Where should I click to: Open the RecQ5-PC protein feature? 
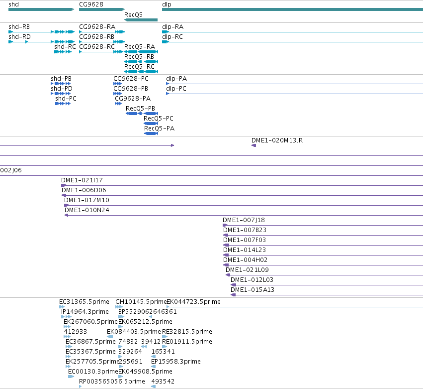[x=151, y=124]
